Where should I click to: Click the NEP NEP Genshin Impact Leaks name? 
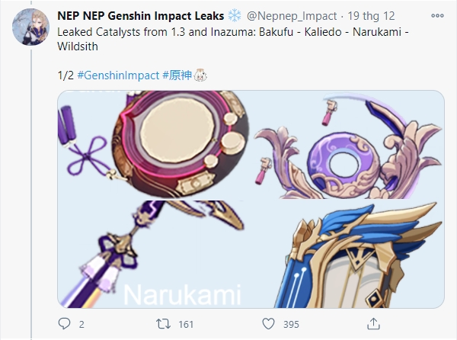pyautogui.click(x=140, y=16)
